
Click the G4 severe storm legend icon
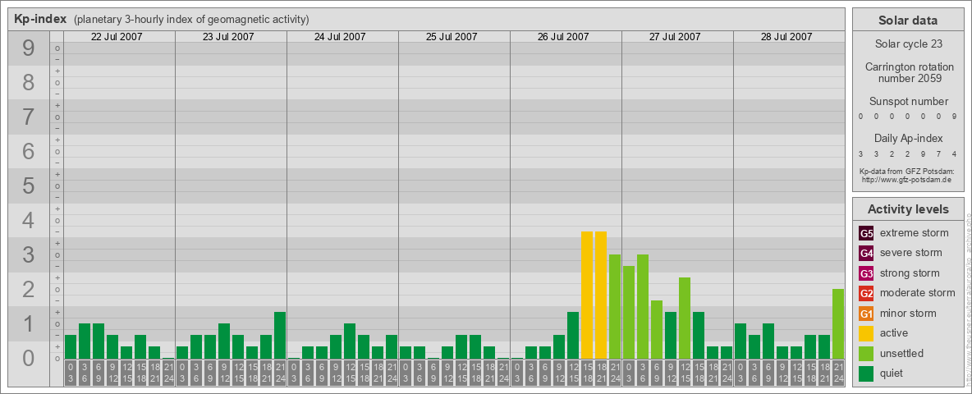pyautogui.click(x=866, y=254)
